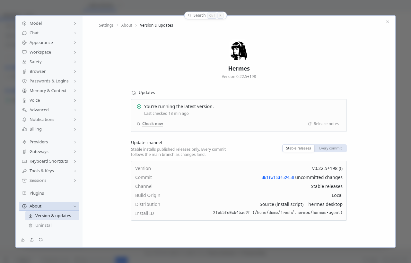The height and width of the screenshot is (263, 411).
Task: Click the Search field at top
Action: (x=205, y=15)
